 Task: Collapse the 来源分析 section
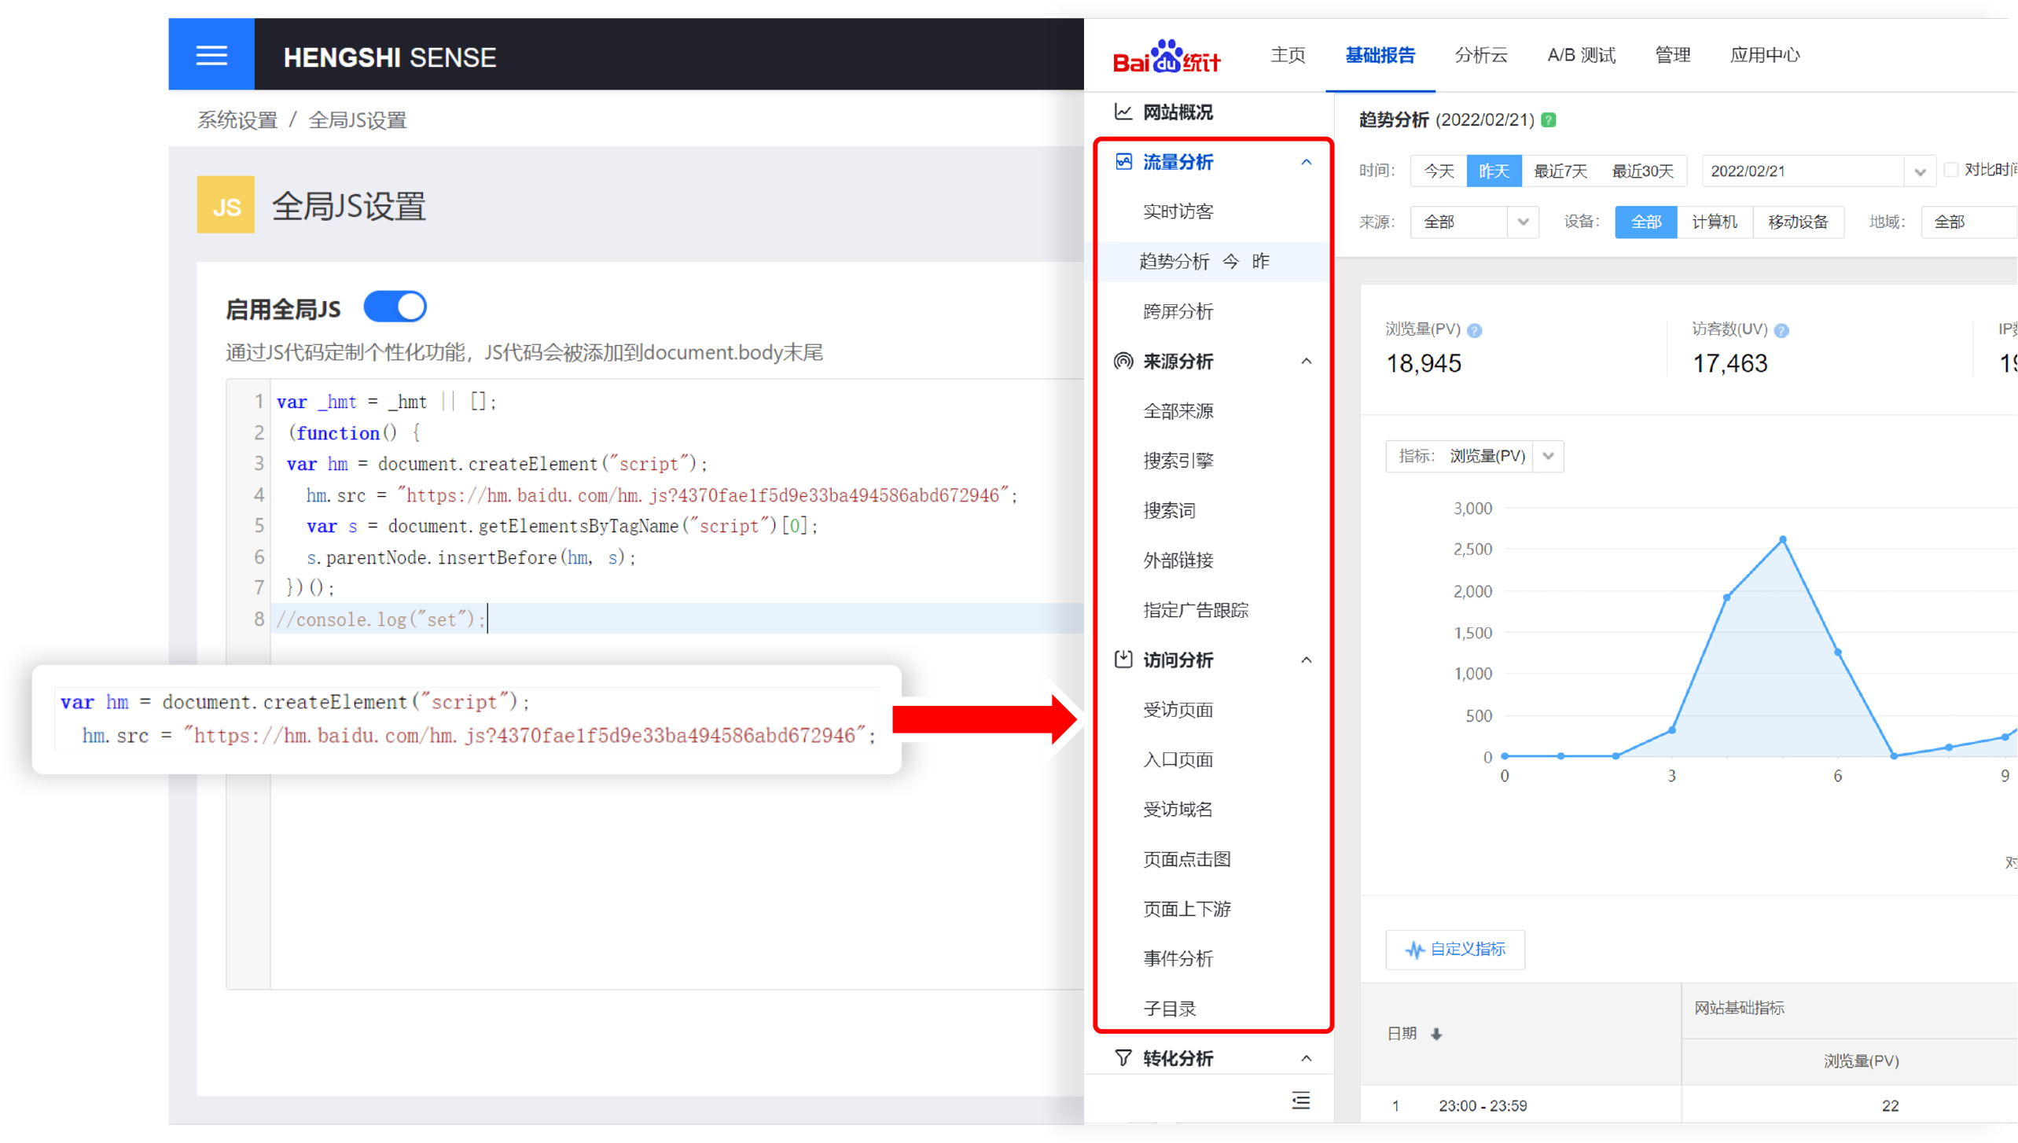coord(1307,361)
